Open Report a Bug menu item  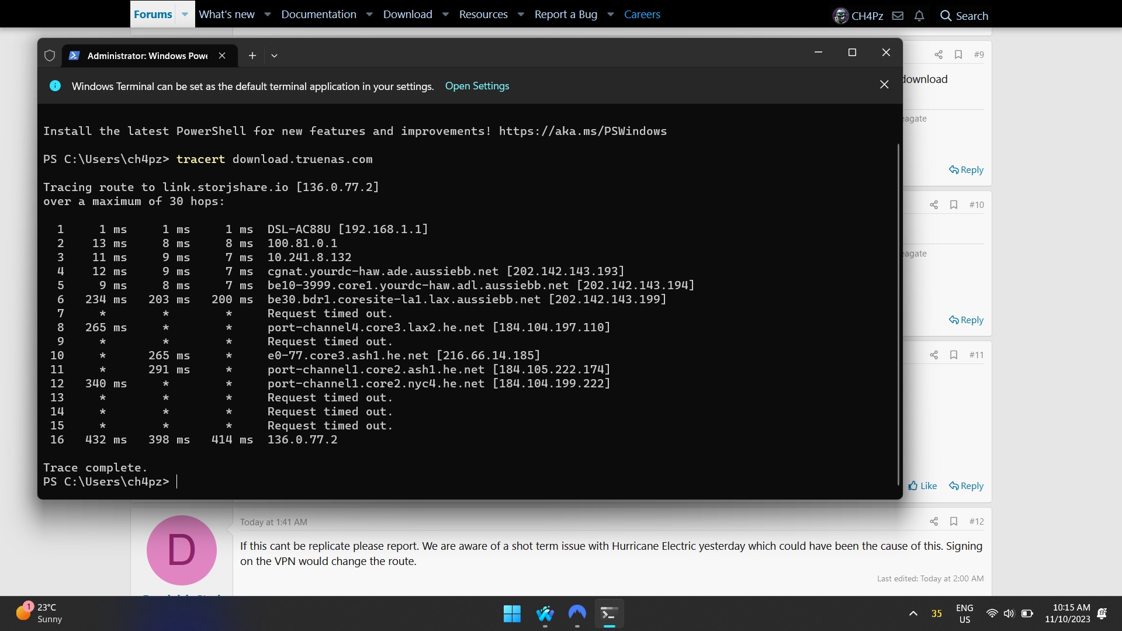click(566, 14)
